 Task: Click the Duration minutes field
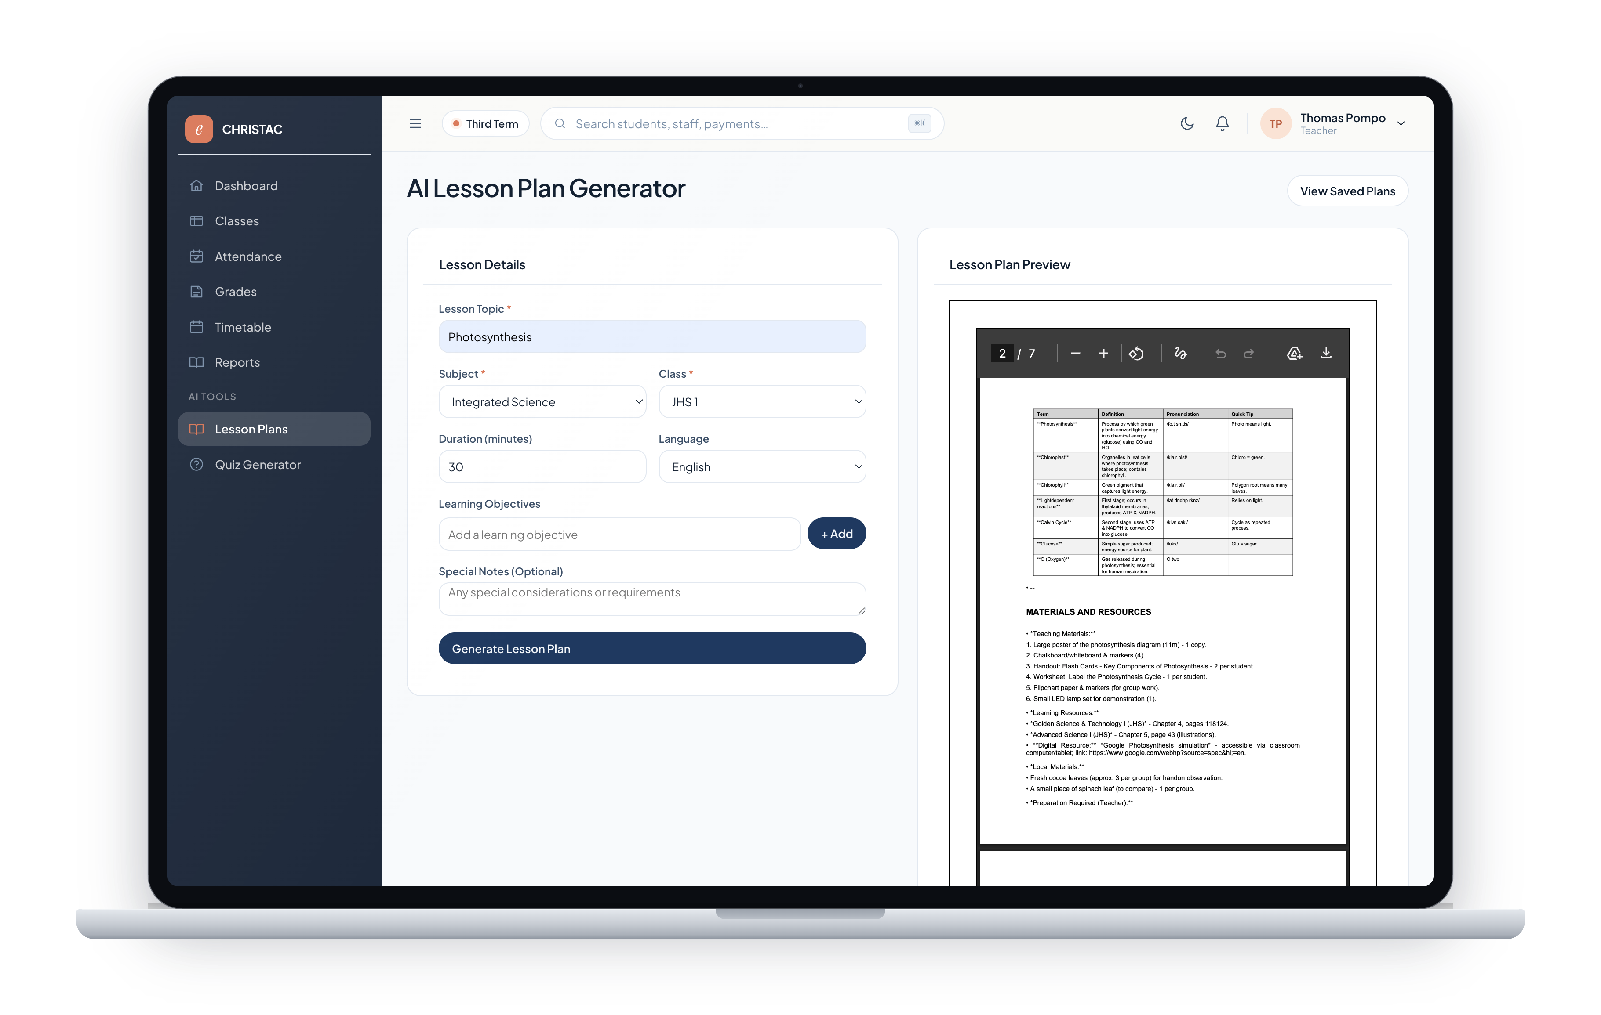tap(542, 467)
